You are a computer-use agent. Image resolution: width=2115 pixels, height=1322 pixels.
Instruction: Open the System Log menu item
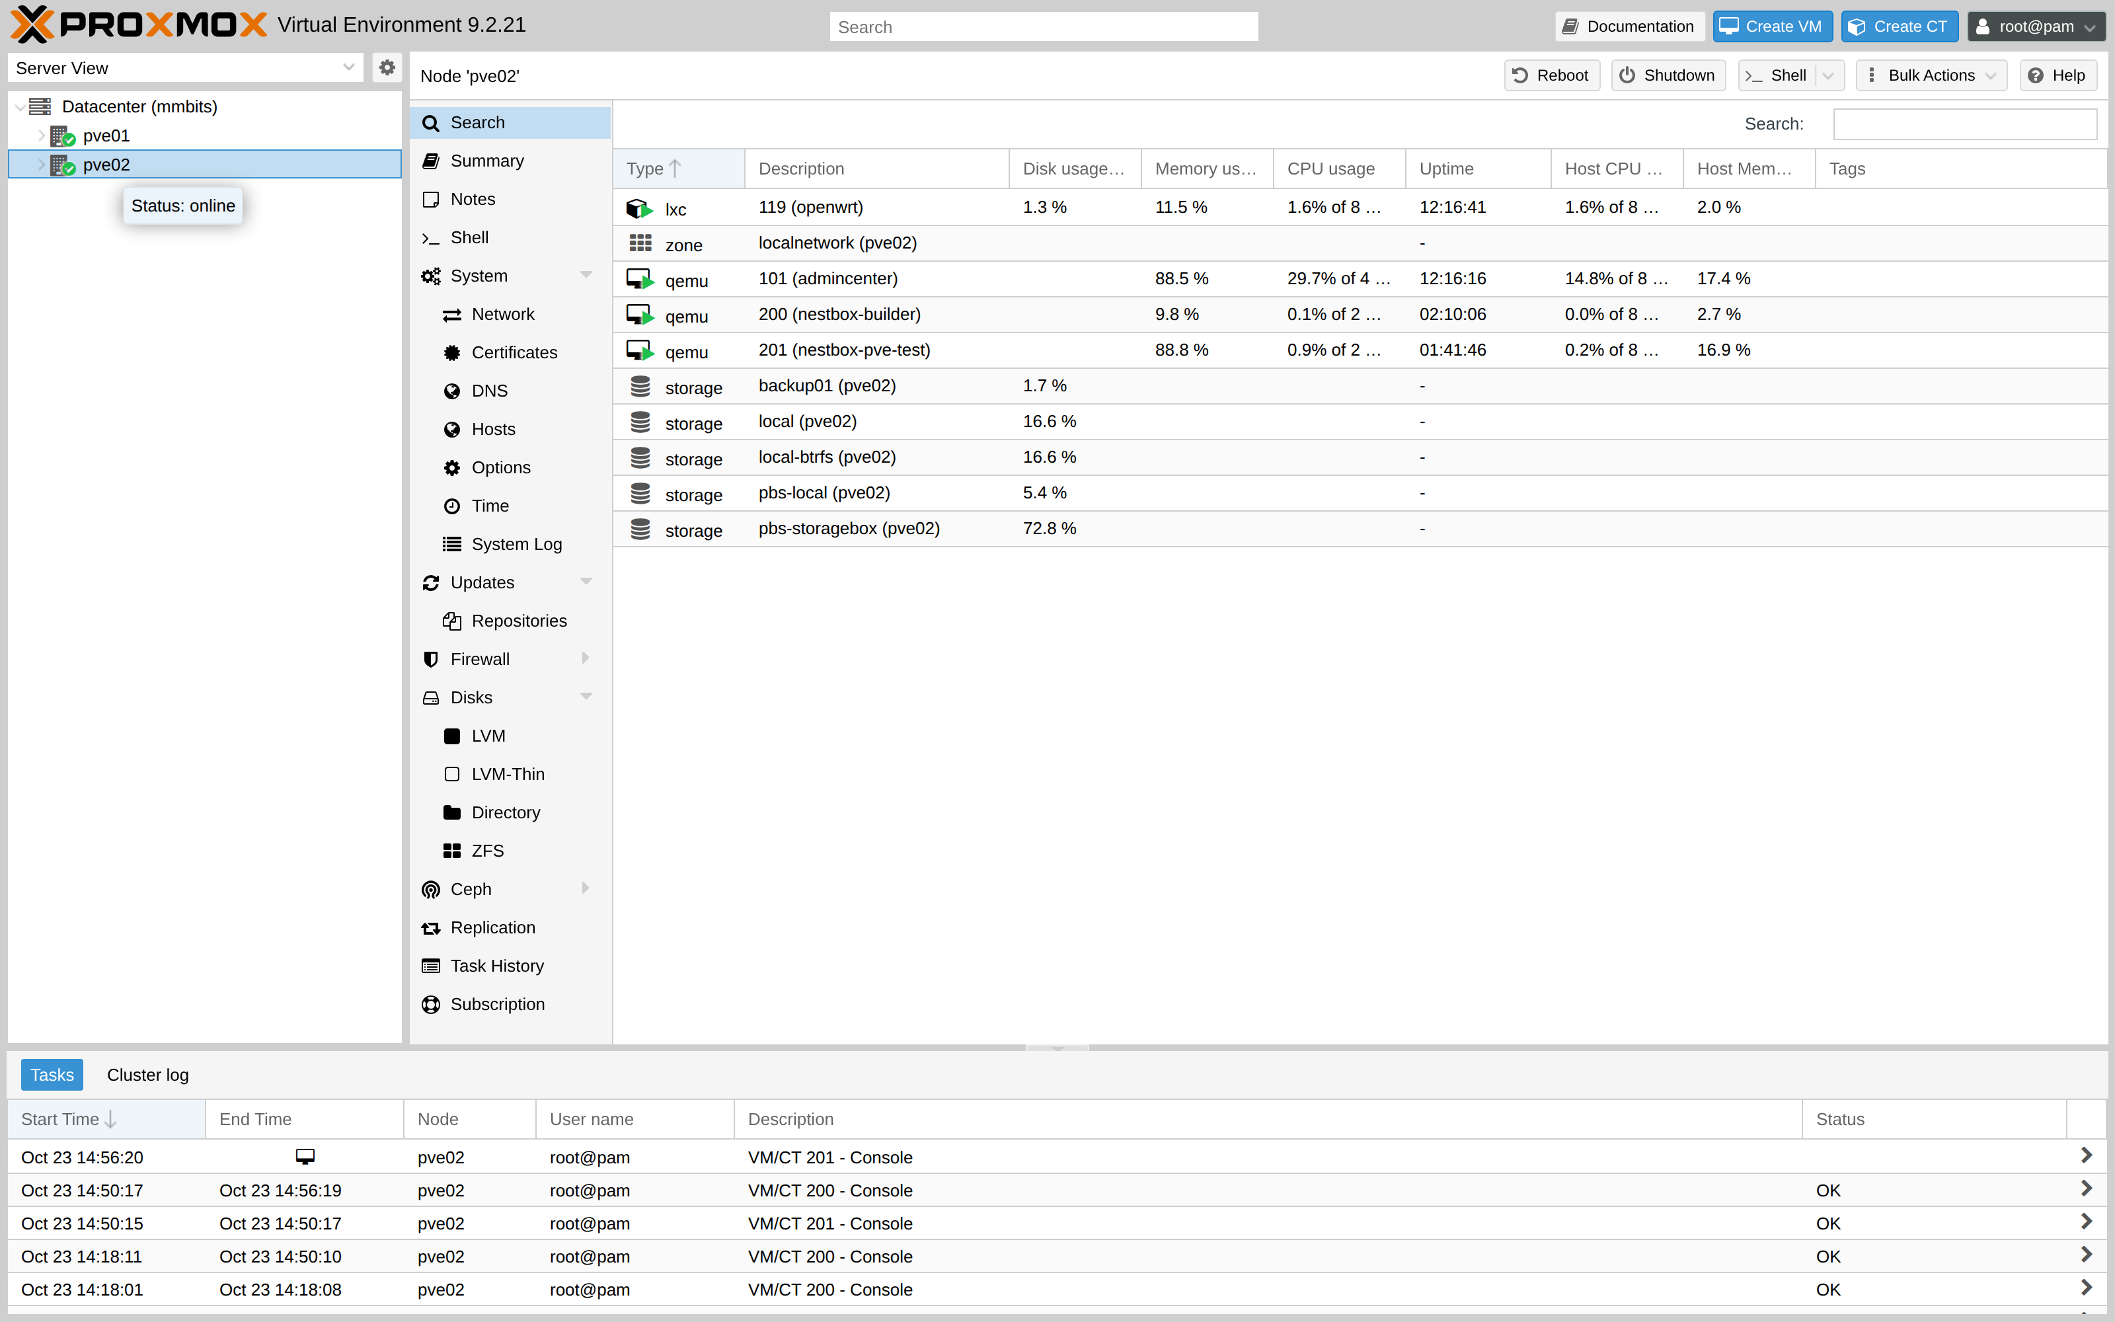click(510, 545)
